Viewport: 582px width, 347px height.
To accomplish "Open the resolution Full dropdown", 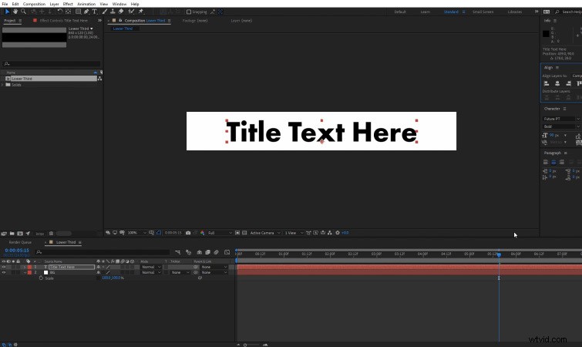I will click(220, 233).
